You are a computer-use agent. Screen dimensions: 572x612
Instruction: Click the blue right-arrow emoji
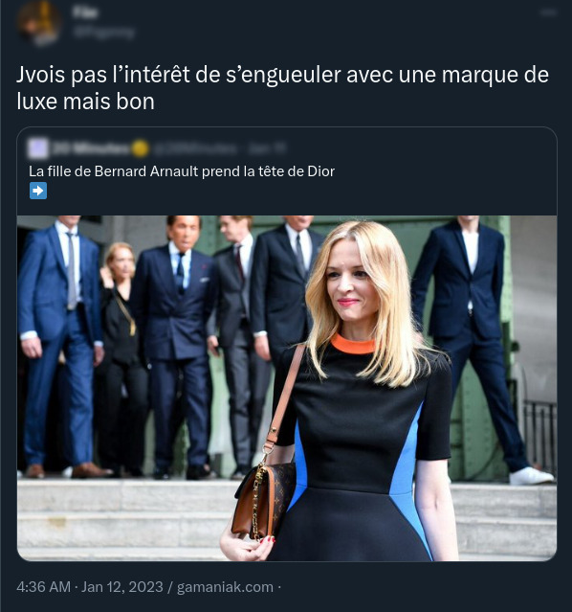(x=38, y=191)
